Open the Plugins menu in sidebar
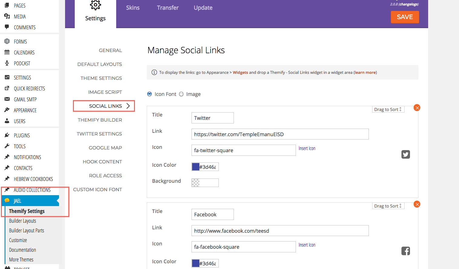This screenshot has height=269, width=459. [22, 136]
